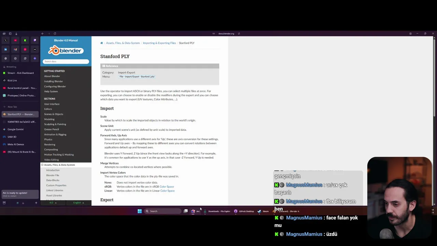Switch to Arc in the taskbar
Viewport: 437px width, 246px height.
[196, 211]
